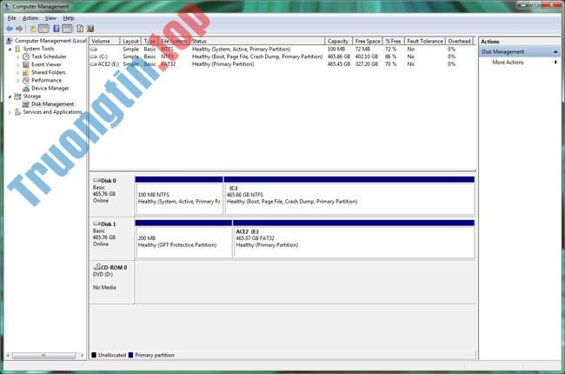
Task: Expand the Performance node
Action: (x=18, y=81)
